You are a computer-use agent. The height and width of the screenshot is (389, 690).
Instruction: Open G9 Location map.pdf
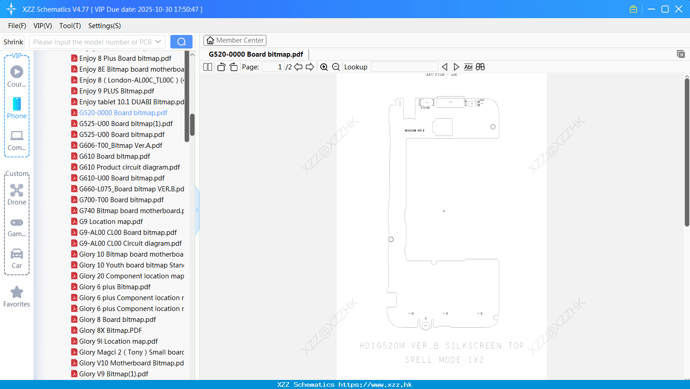111,222
